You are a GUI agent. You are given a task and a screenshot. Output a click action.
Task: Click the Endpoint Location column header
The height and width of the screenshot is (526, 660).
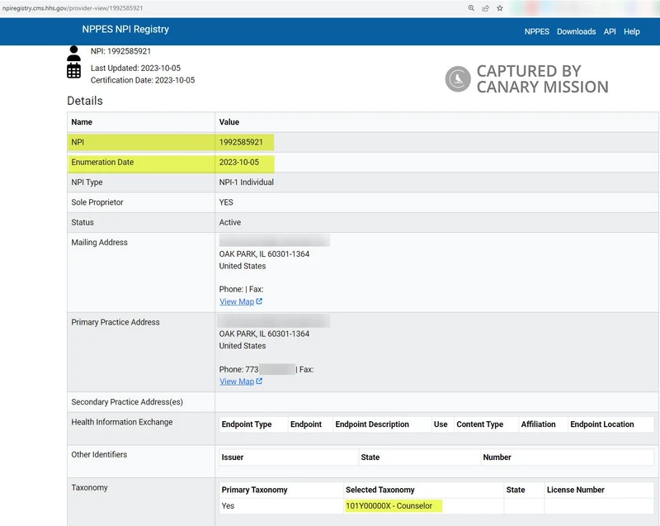coord(602,424)
